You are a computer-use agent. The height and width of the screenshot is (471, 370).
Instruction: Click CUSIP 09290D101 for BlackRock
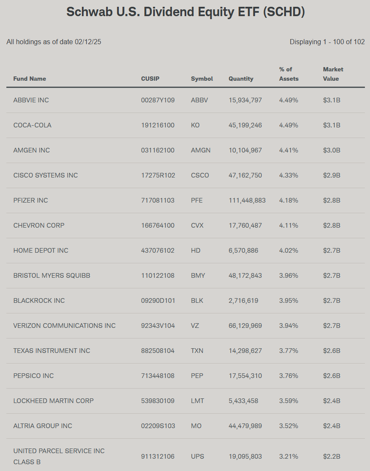tap(158, 301)
